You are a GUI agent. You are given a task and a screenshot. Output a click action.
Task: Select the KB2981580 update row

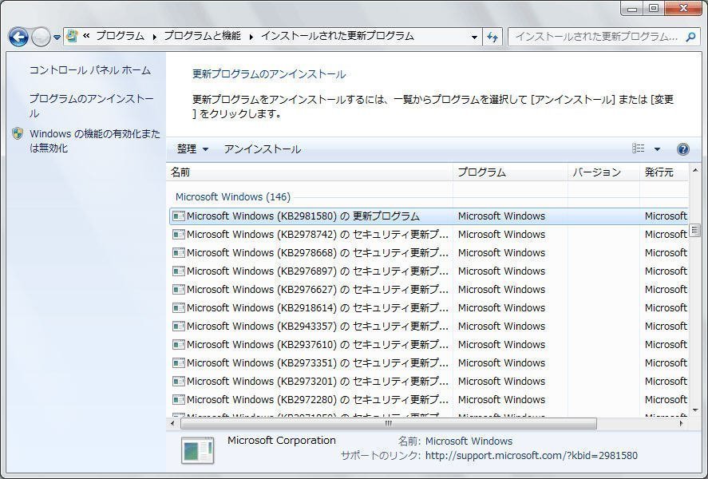[429, 216]
